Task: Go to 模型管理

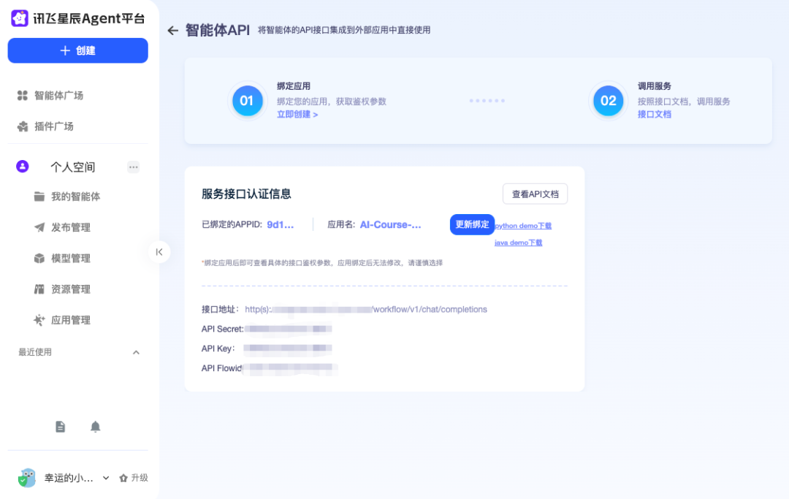Action: pyautogui.click(x=70, y=259)
